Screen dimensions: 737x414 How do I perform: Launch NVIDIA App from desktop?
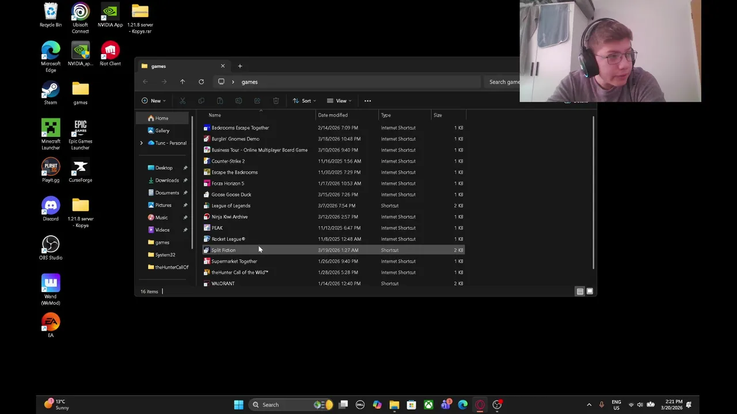(x=110, y=16)
